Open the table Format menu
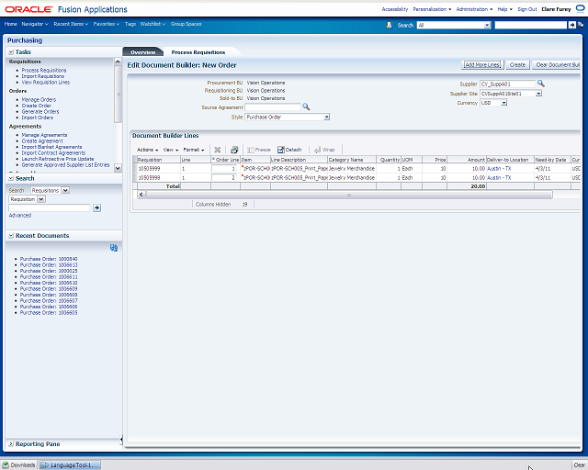This screenshot has height=470, width=588. point(194,150)
